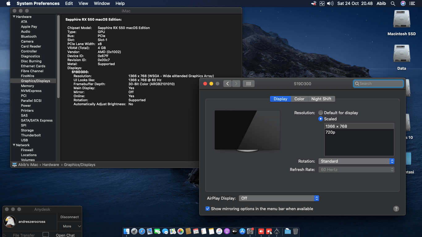Launch the App Store from the Dock
Image resolution: width=422 pixels, height=237 pixels.
[242, 231]
